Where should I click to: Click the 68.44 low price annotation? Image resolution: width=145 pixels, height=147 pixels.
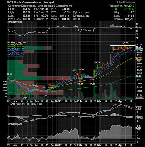click(x=46, y=96)
